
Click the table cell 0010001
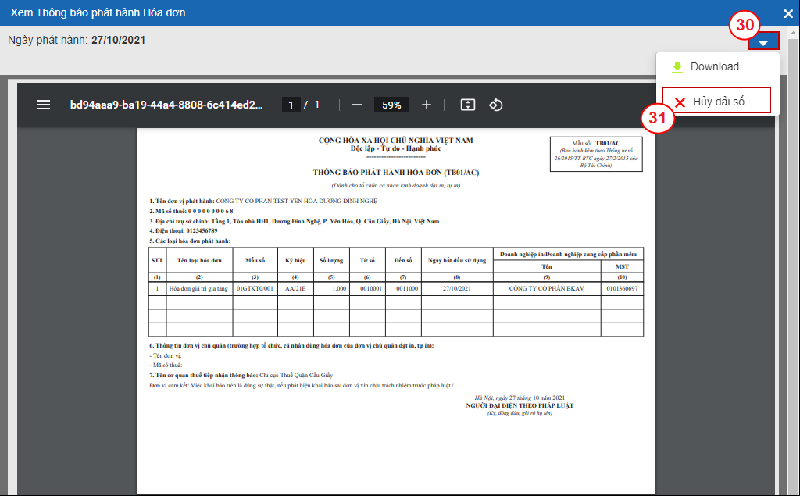point(367,289)
